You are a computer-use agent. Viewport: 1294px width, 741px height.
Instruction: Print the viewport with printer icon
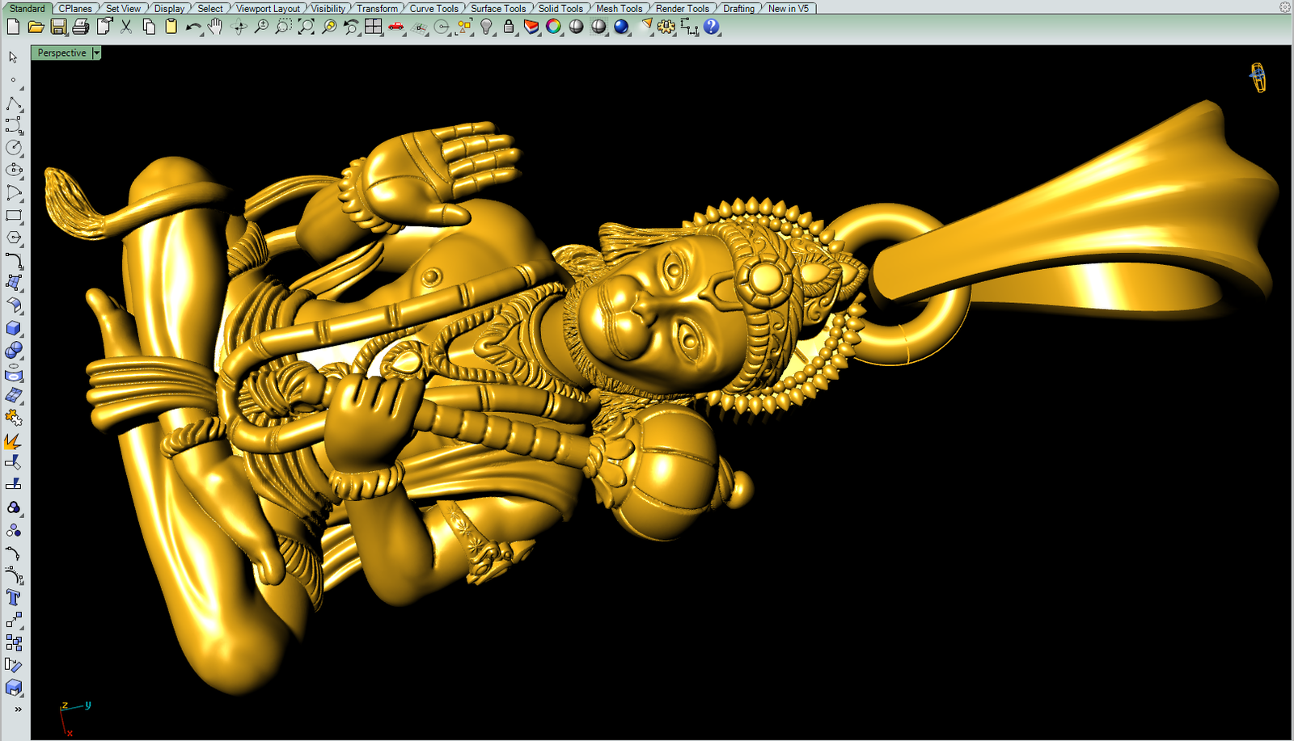(81, 27)
